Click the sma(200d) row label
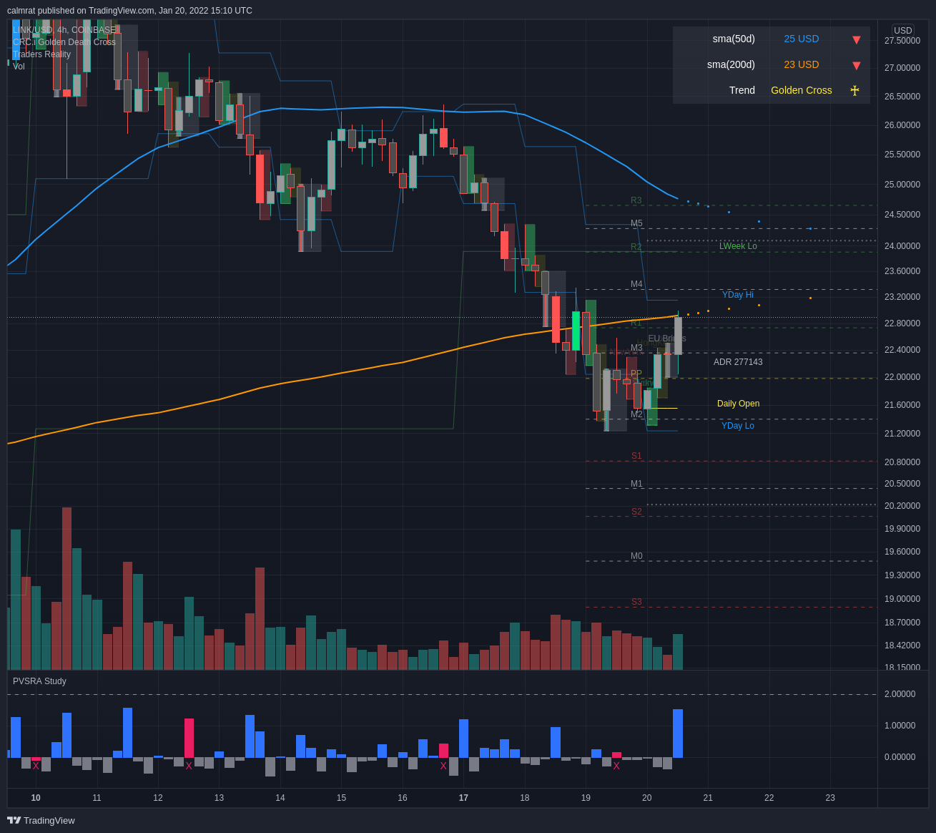This screenshot has width=936, height=833. tap(731, 64)
